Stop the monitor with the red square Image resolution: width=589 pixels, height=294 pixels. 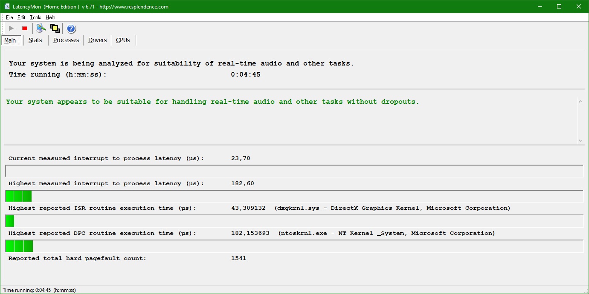coord(25,29)
